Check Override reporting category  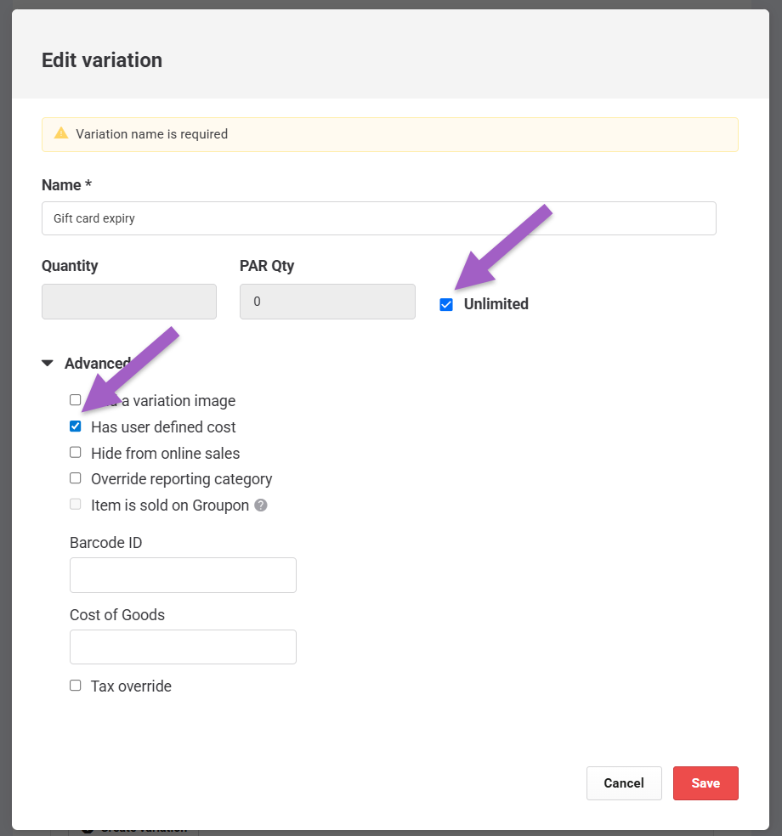click(x=76, y=478)
